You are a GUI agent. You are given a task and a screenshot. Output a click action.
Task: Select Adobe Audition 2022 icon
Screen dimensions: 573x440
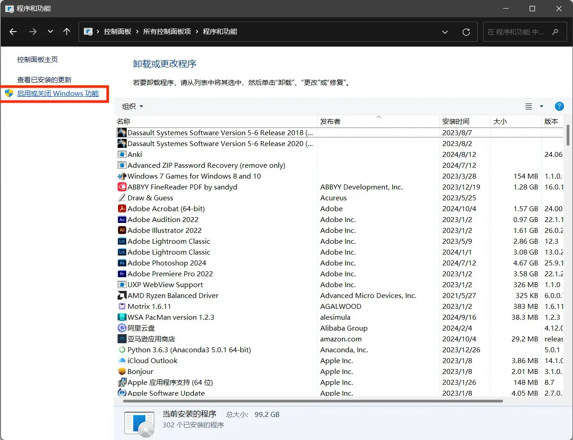[x=122, y=219]
